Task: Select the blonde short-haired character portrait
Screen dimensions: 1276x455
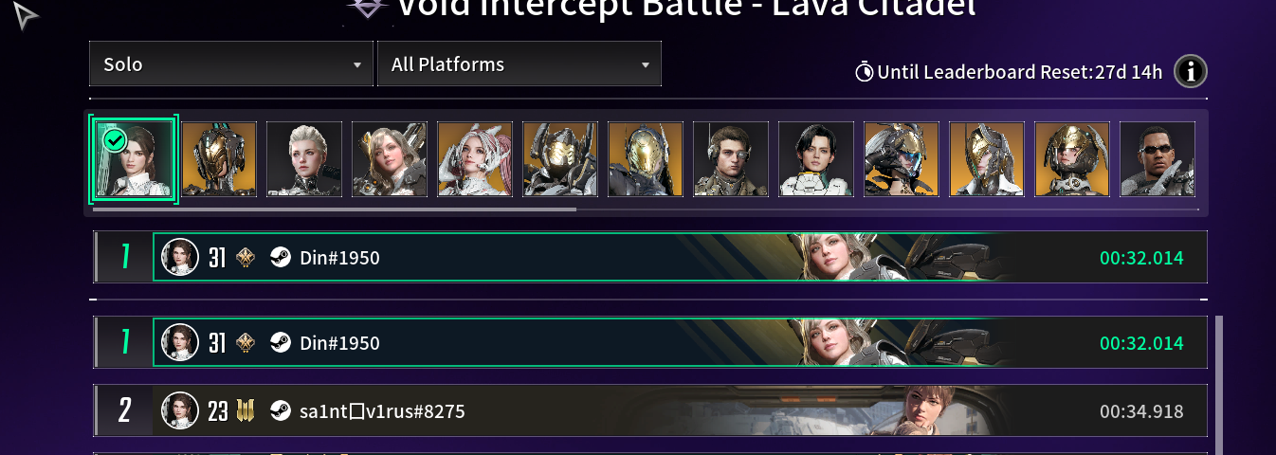Action: click(x=304, y=158)
